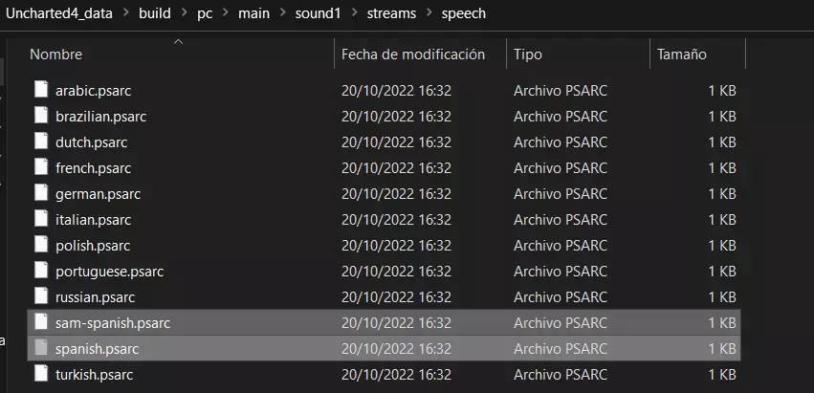Expand the chevron after Uncharted4_data breadcrumb
This screenshot has width=814, height=393.
click(x=125, y=14)
